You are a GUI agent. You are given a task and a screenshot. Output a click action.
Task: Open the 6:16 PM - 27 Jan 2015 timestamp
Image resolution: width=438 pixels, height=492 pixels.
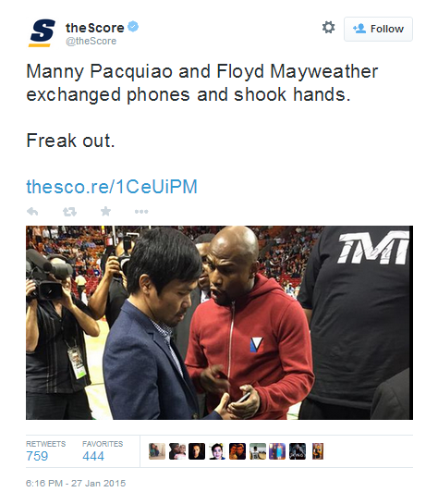pyautogui.click(x=76, y=483)
